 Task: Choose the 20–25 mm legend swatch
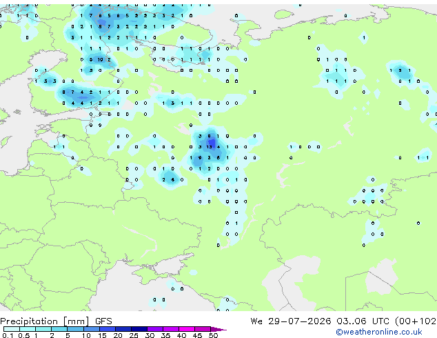[123, 329]
